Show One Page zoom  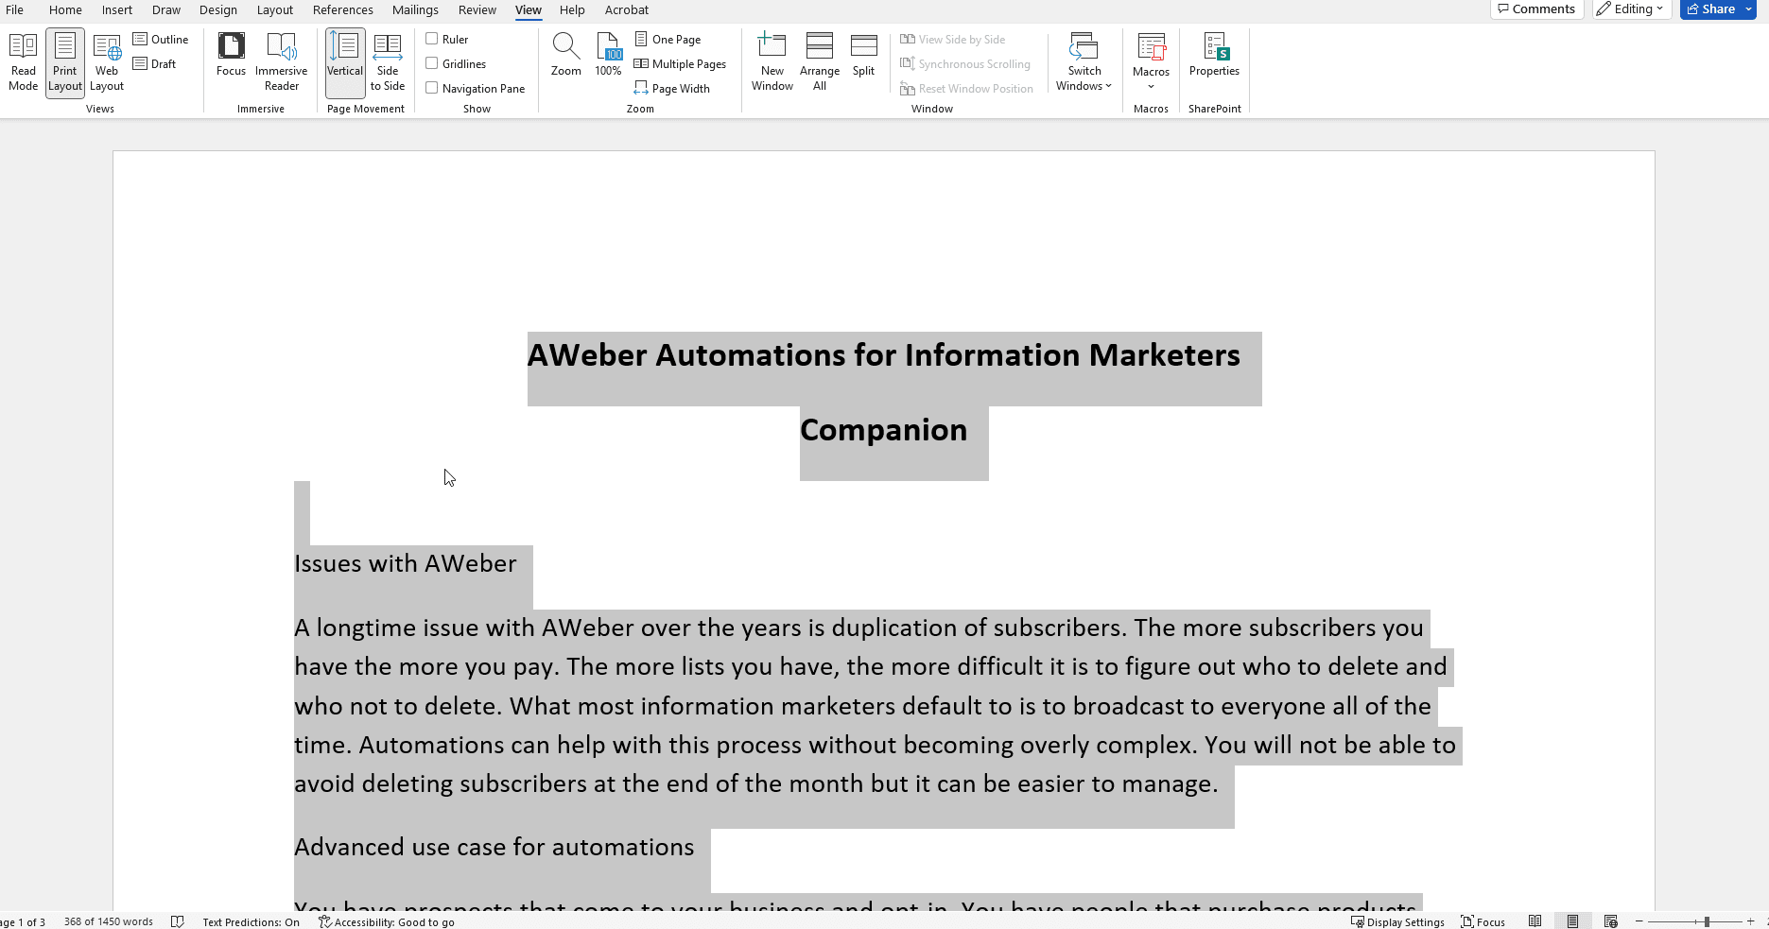pyautogui.click(x=668, y=39)
